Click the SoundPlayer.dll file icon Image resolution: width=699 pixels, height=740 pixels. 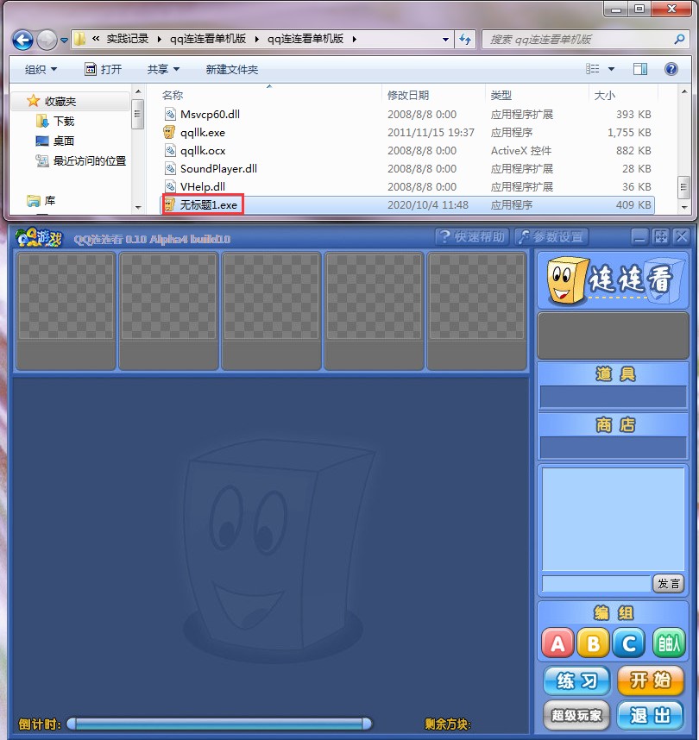169,168
